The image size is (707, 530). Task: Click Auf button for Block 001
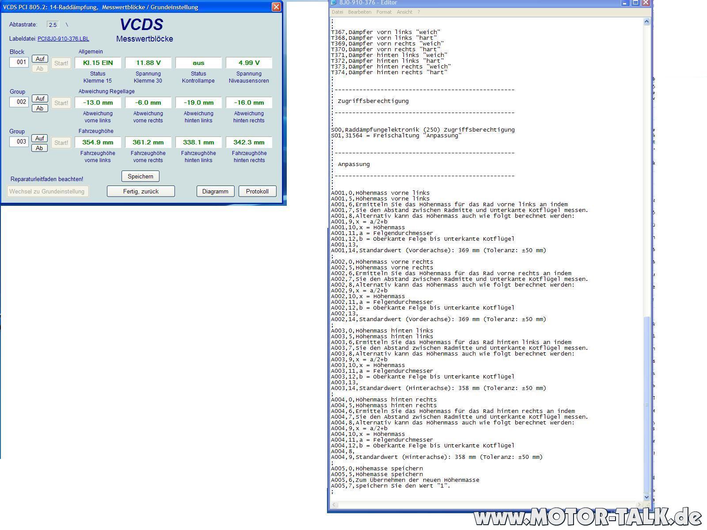(x=40, y=59)
